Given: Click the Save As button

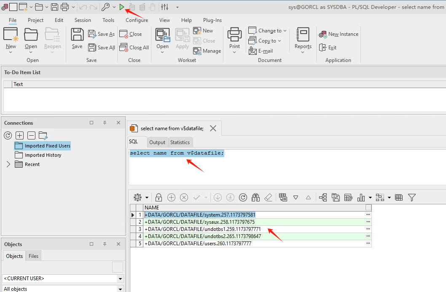Looking at the screenshot, I should [x=102, y=34].
